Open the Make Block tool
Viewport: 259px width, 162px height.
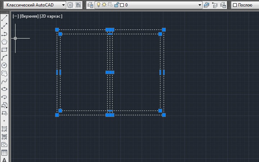pos(4,113)
